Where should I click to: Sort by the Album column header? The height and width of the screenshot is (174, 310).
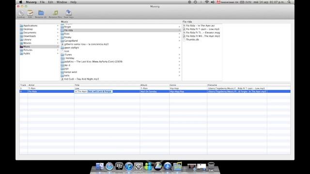tap(155, 85)
